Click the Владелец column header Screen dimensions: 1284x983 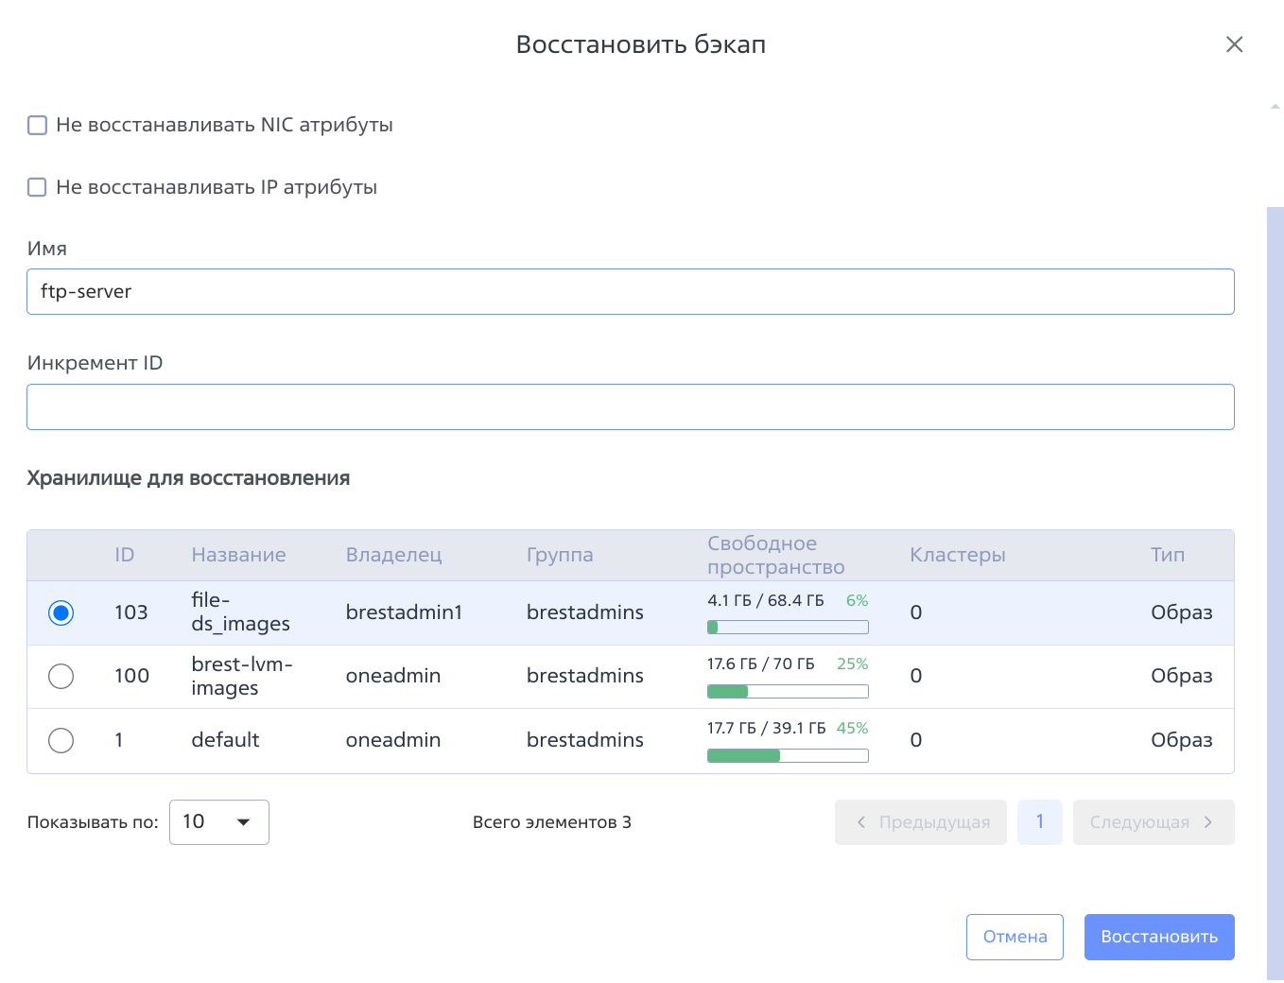point(393,555)
